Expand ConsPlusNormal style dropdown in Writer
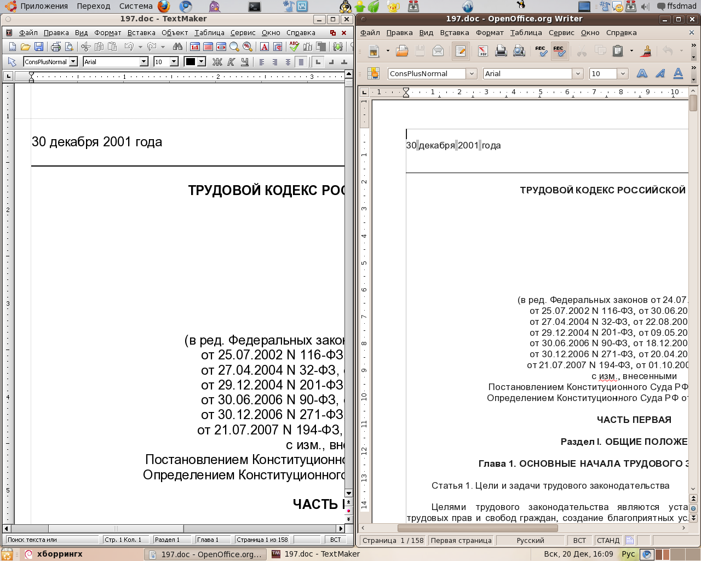 [472, 73]
